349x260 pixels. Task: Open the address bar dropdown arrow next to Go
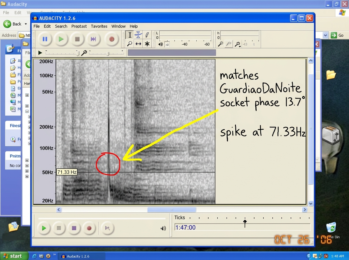[x=325, y=35]
